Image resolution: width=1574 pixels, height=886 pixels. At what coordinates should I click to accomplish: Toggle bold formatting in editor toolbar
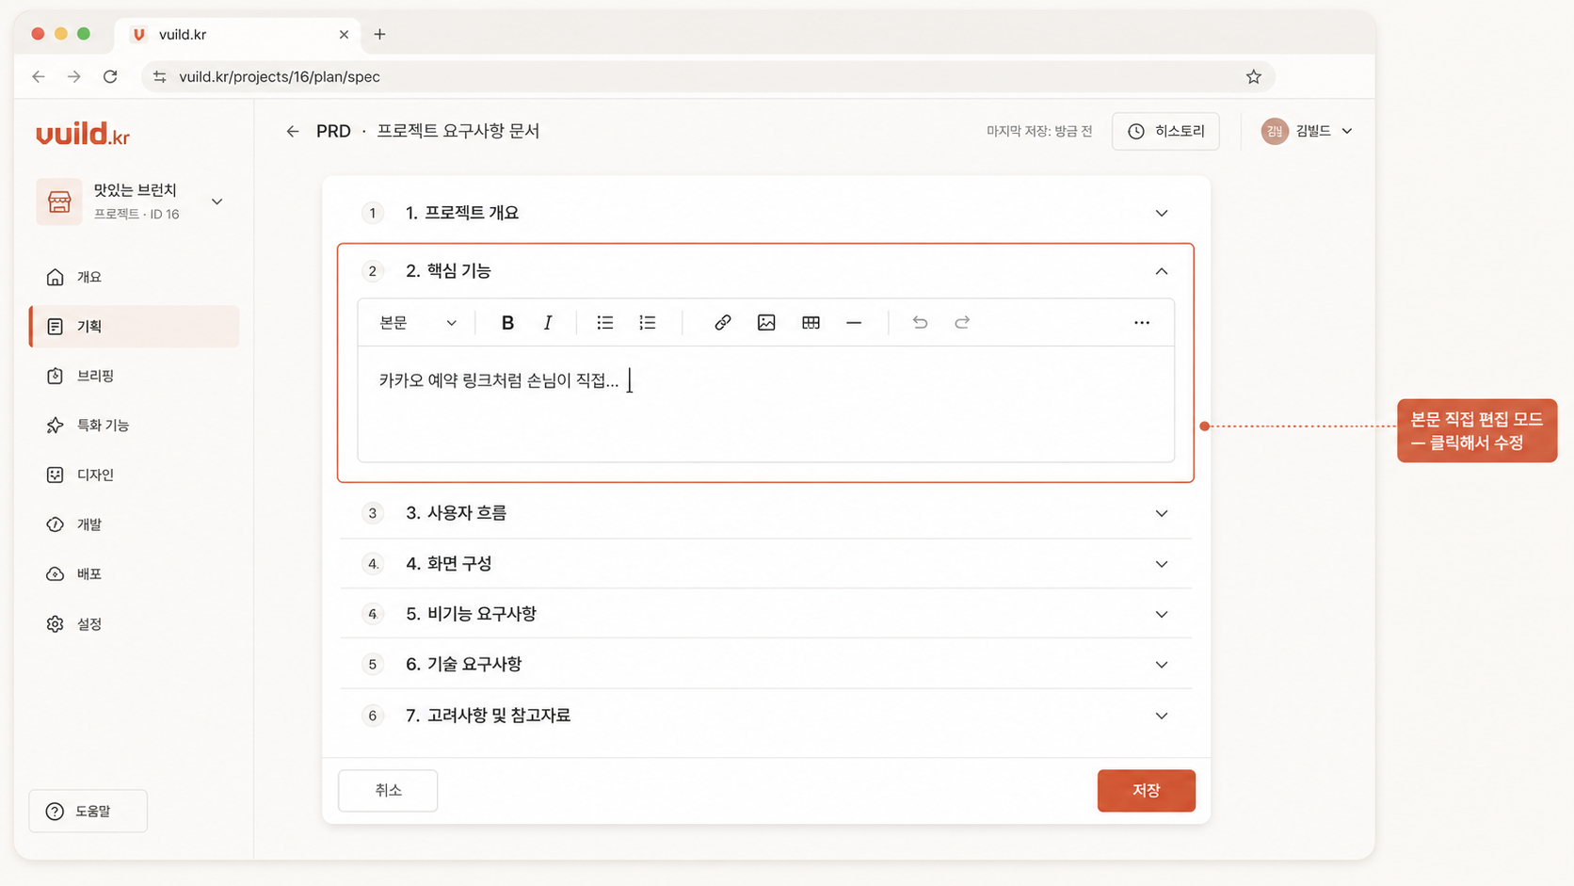pos(507,323)
